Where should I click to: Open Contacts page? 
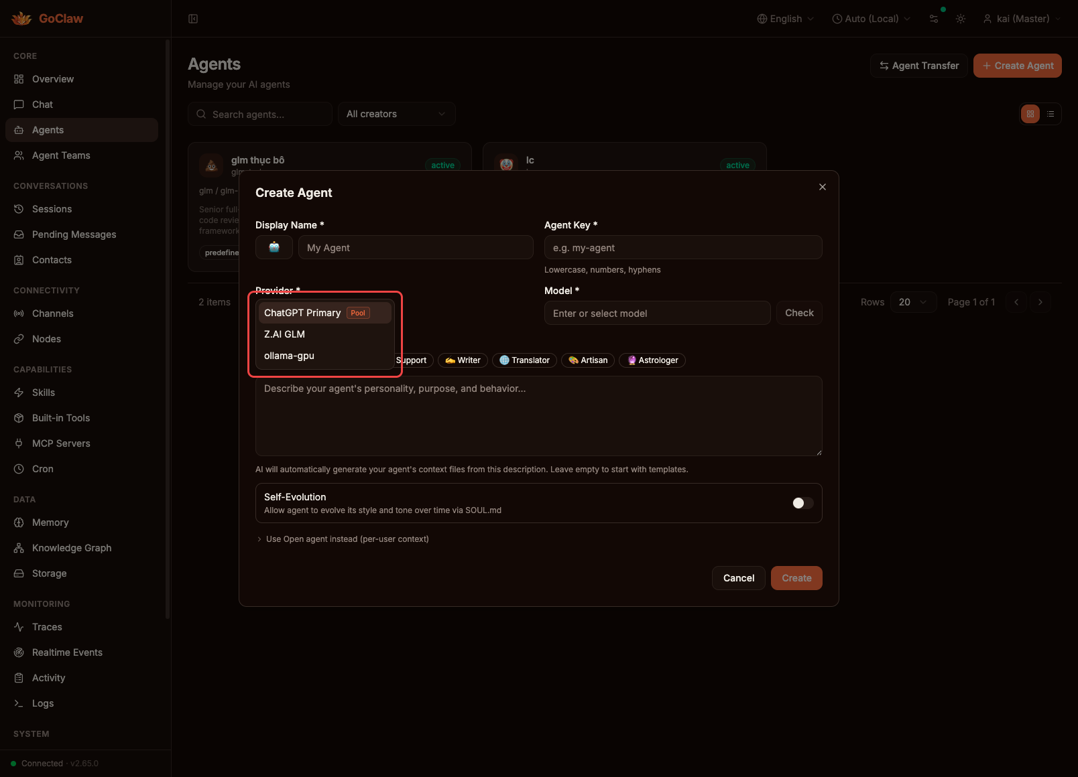[82, 260]
